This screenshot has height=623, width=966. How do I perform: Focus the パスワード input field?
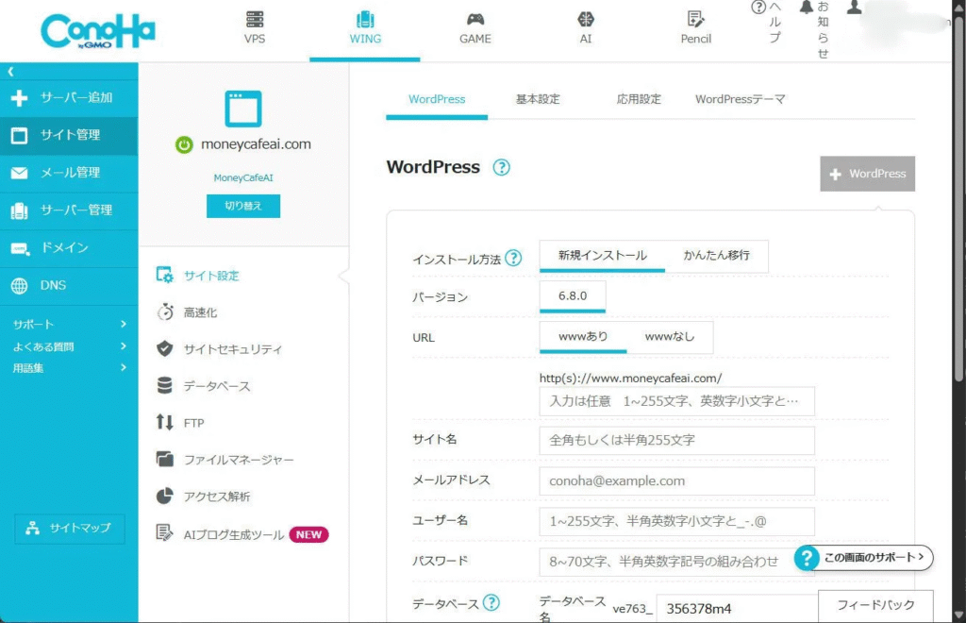coord(676,562)
